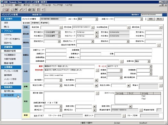Viewport: 168px width, 125px height.
Task: Click expand button beside 解決策・回答 text box
Action: point(97,93)
